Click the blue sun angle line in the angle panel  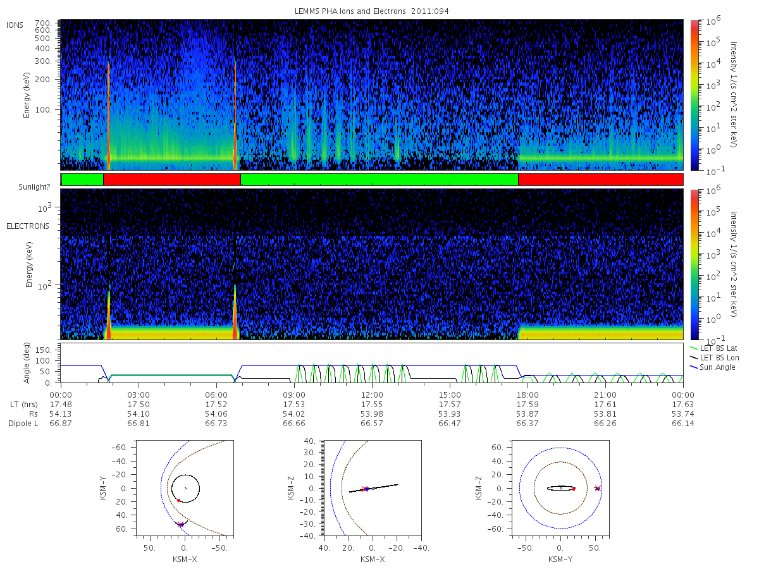[x=379, y=365]
